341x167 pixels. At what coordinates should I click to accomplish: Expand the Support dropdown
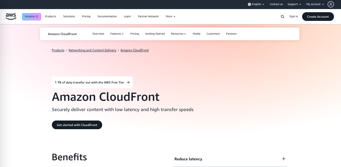coord(294,4)
